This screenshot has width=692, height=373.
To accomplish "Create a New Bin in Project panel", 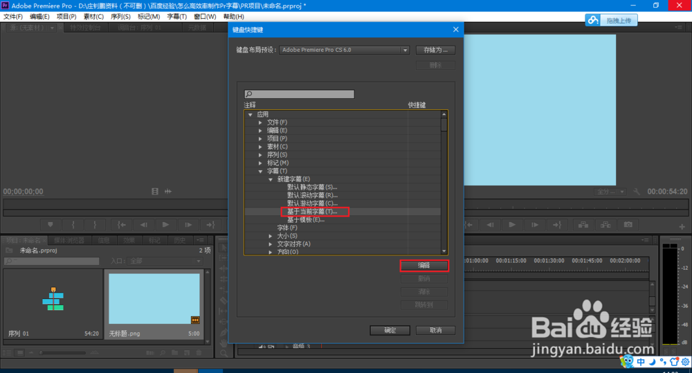I will pos(175,353).
